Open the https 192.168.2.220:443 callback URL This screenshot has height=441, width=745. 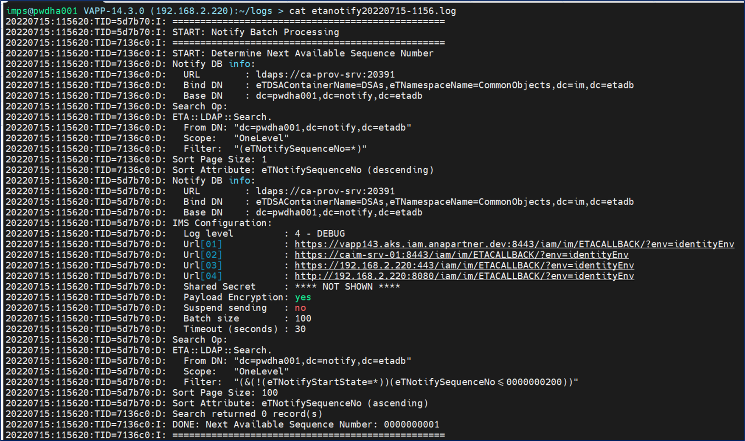464,265
